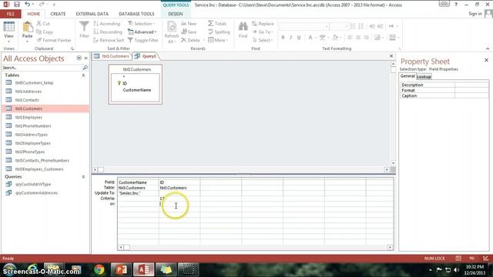Click Delete in Records group
The width and height of the screenshot is (493, 277).
tap(190, 40)
